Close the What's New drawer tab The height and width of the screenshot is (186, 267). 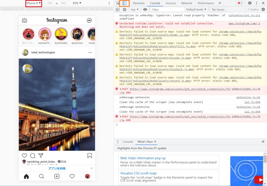[155, 142]
